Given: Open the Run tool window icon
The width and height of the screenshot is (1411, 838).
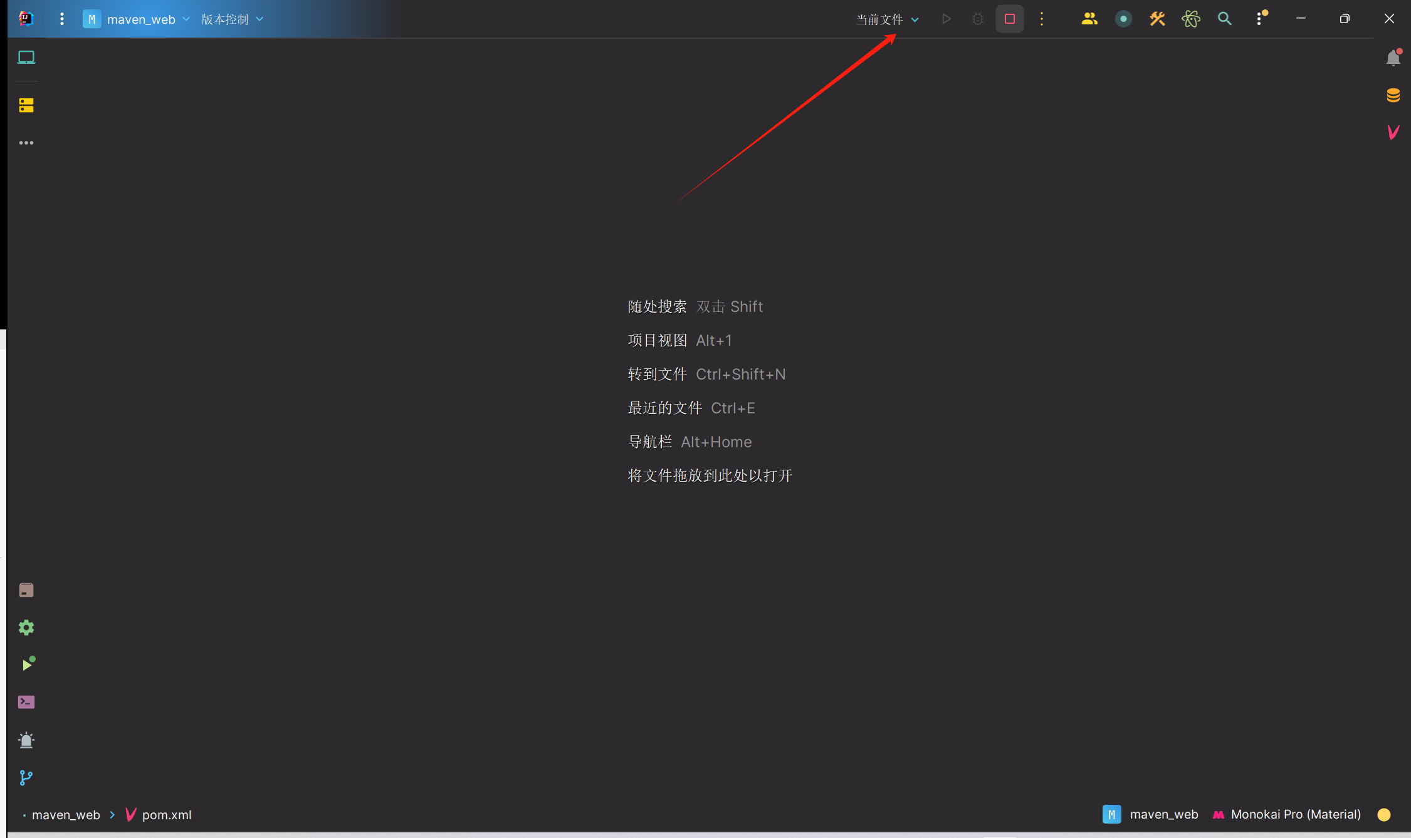Looking at the screenshot, I should pyautogui.click(x=28, y=665).
